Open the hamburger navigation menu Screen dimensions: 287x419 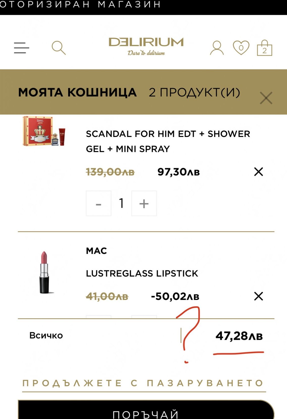[x=21, y=48]
